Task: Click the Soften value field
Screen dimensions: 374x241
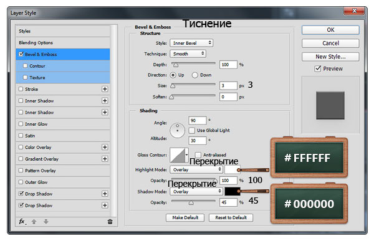Action: tap(228, 97)
